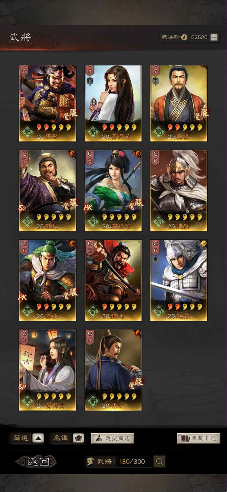
Task: Open the 篩選 filter label
Action: 21,438
